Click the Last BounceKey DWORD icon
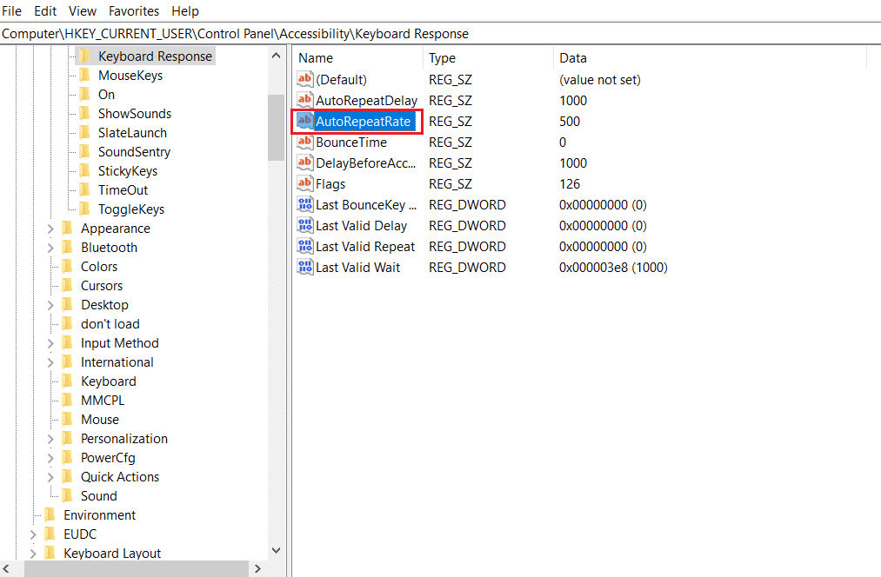 point(304,204)
